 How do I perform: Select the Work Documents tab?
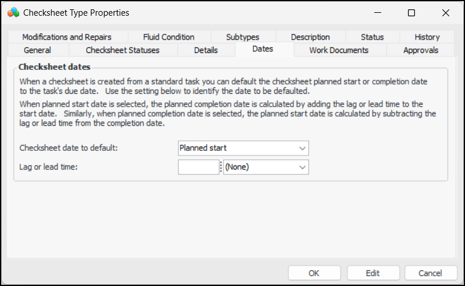pos(339,50)
